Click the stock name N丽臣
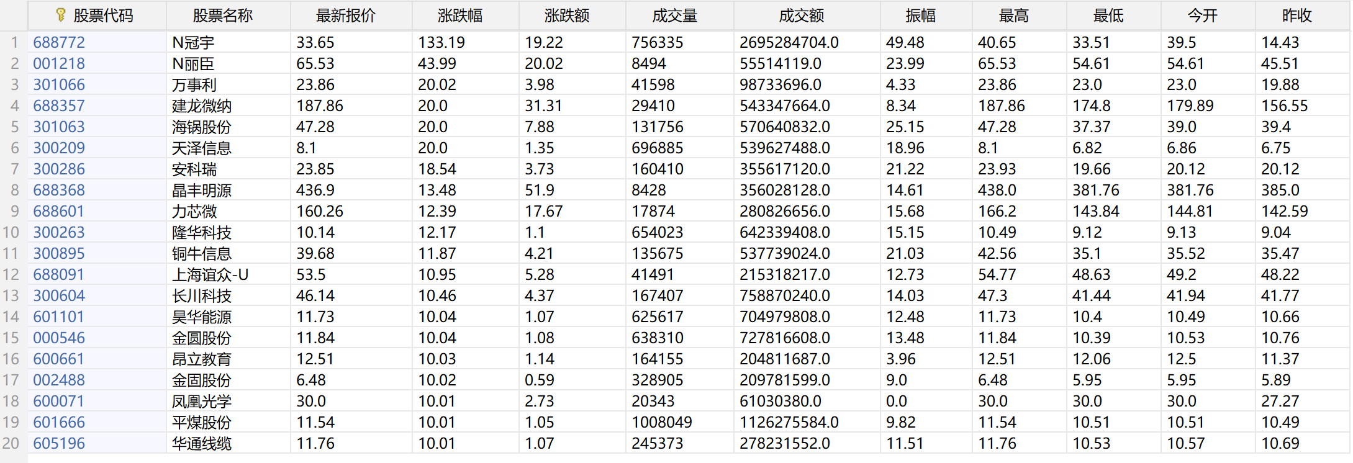Image resolution: width=1353 pixels, height=463 pixels. [x=193, y=63]
